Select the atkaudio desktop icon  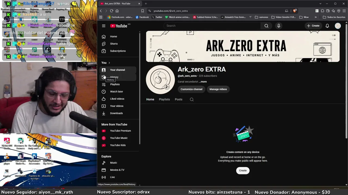tap(48, 173)
